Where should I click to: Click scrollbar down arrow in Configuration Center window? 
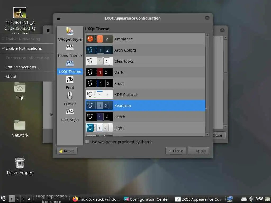(225, 127)
